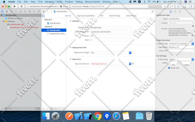Screen dimensions: 195x122
Task: Show the File inspector
Action: [171, 11]
